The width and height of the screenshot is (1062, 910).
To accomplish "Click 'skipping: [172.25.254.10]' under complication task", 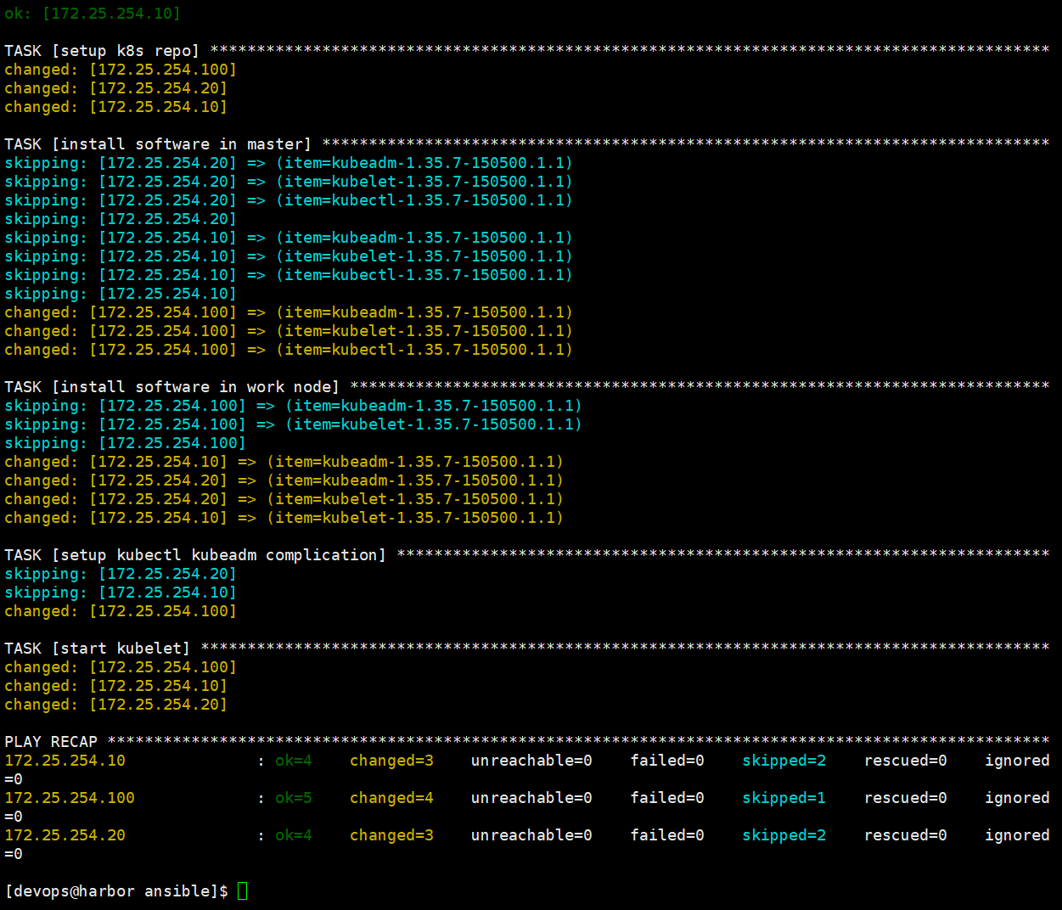I will [x=121, y=593].
